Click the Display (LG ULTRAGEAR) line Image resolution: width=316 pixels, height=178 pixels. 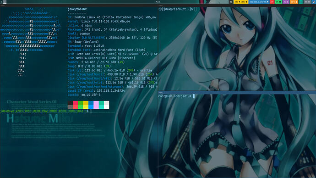pyautogui.click(x=113, y=38)
